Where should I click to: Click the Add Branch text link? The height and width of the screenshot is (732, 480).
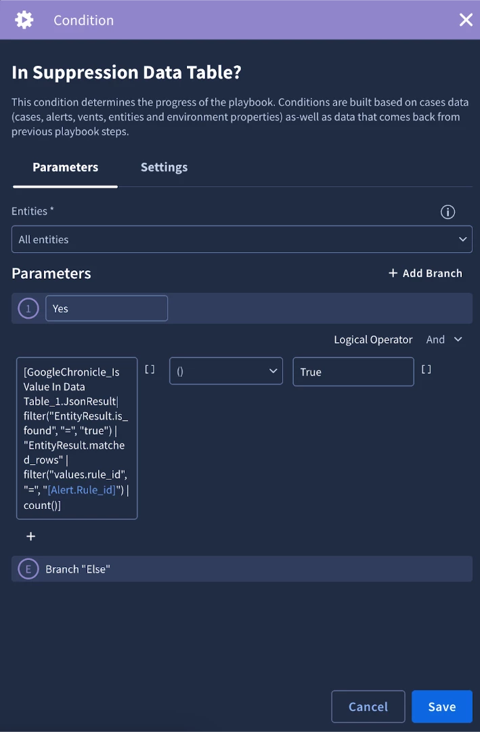(433, 273)
